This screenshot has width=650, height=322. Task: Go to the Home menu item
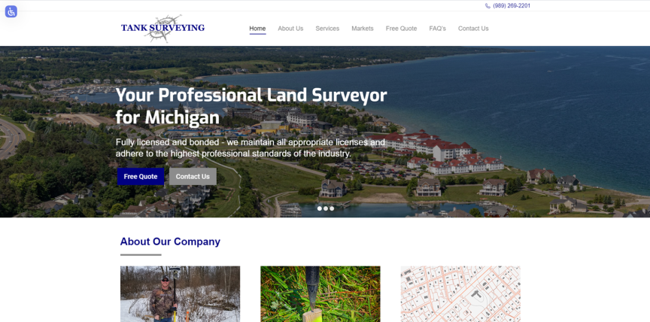click(257, 29)
